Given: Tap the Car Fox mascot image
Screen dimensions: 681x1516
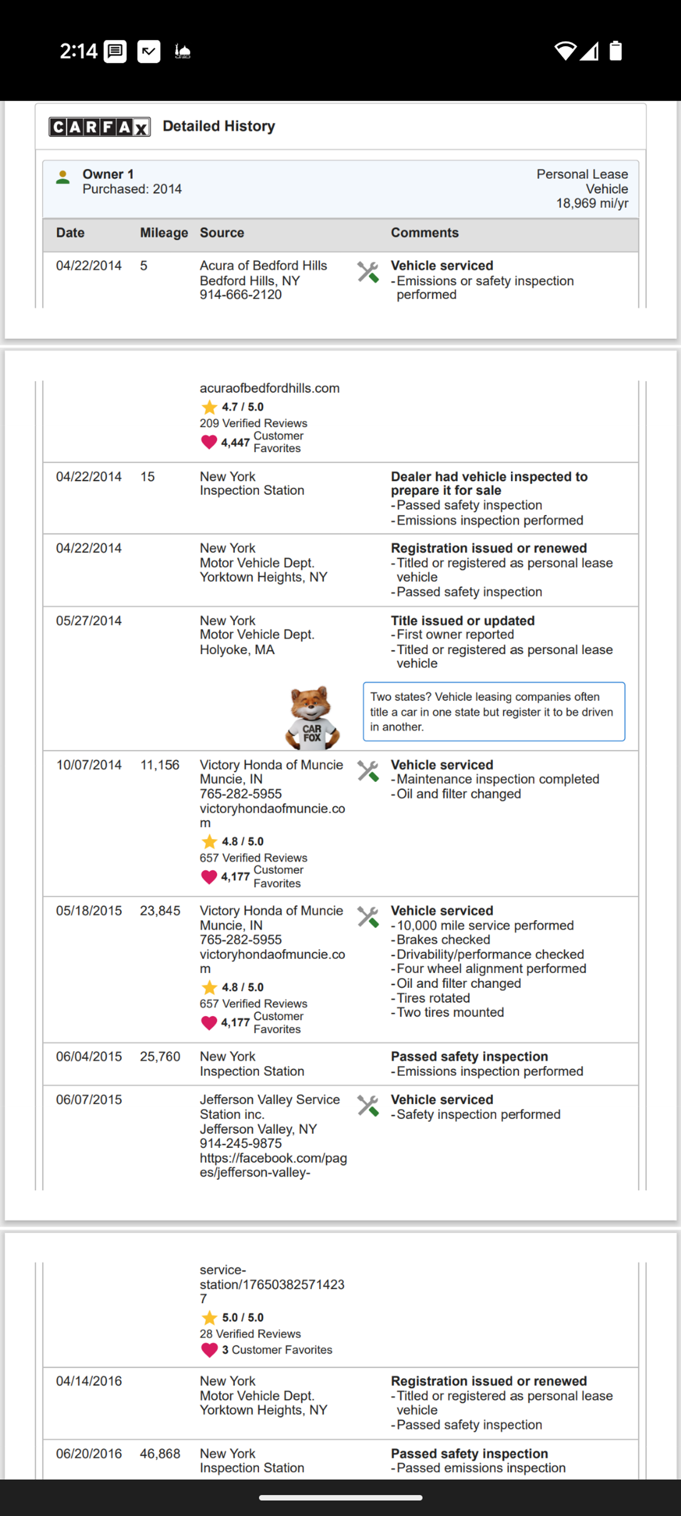Looking at the screenshot, I should point(312,718).
